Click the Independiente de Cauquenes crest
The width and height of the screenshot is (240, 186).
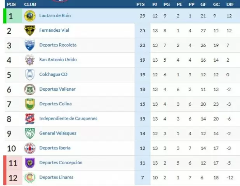(30, 119)
